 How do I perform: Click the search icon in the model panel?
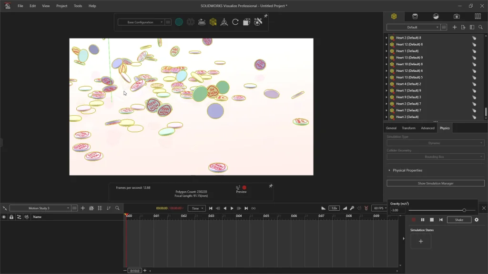coord(480,28)
